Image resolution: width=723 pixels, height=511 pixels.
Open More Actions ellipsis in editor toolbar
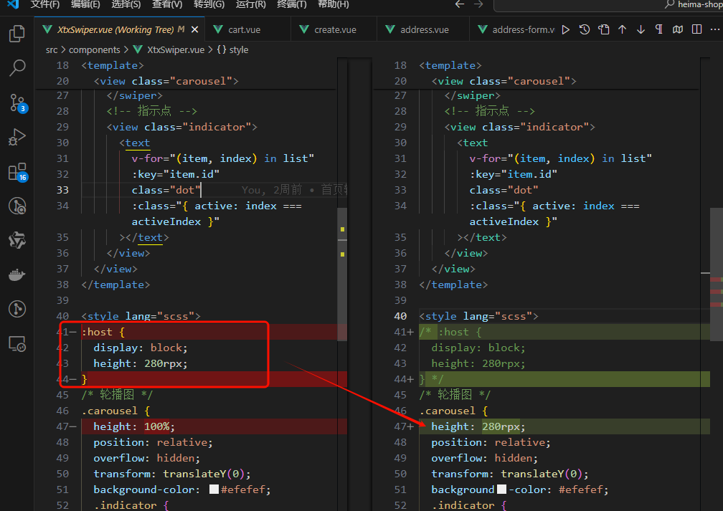point(714,29)
